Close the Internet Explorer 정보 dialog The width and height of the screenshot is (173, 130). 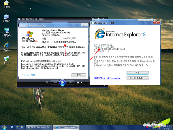pyautogui.click(x=157, y=22)
